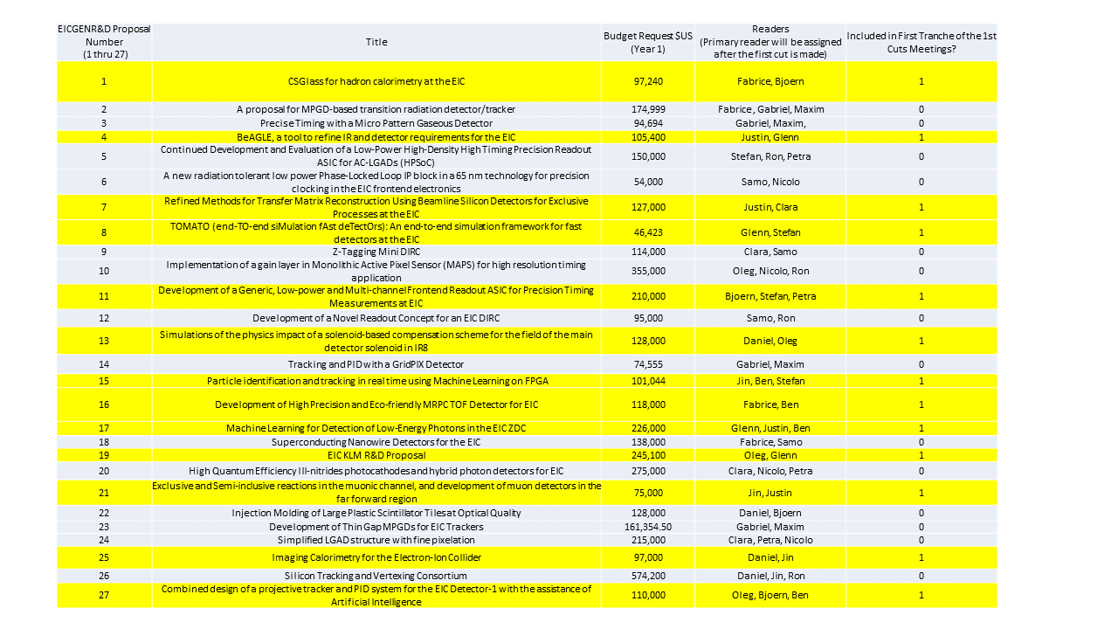Click the 'Imaging Calorimetry for the Electron-Ion Collider' cell
1118x629 pixels.
tap(376, 557)
